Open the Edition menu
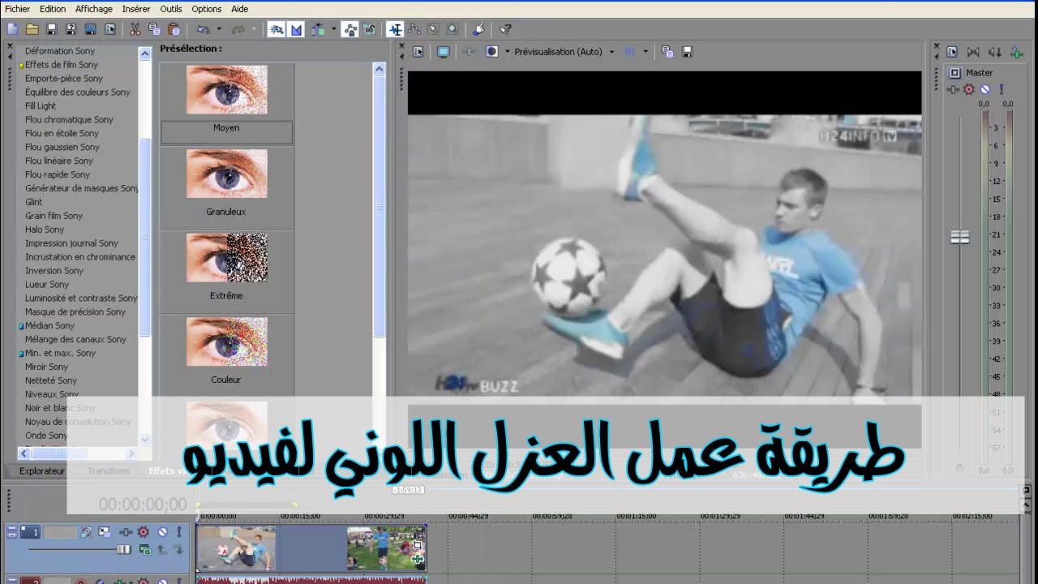This screenshot has height=584, width=1038. point(53,9)
